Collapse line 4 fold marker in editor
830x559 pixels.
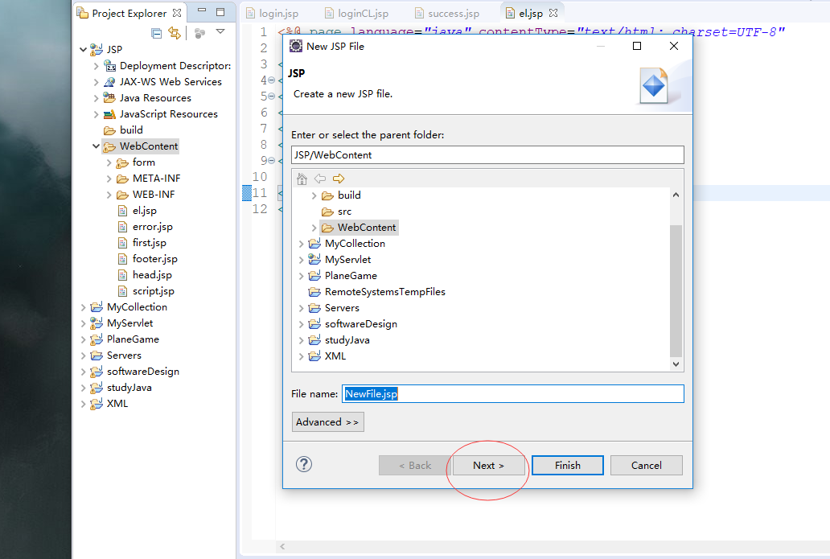[272, 80]
